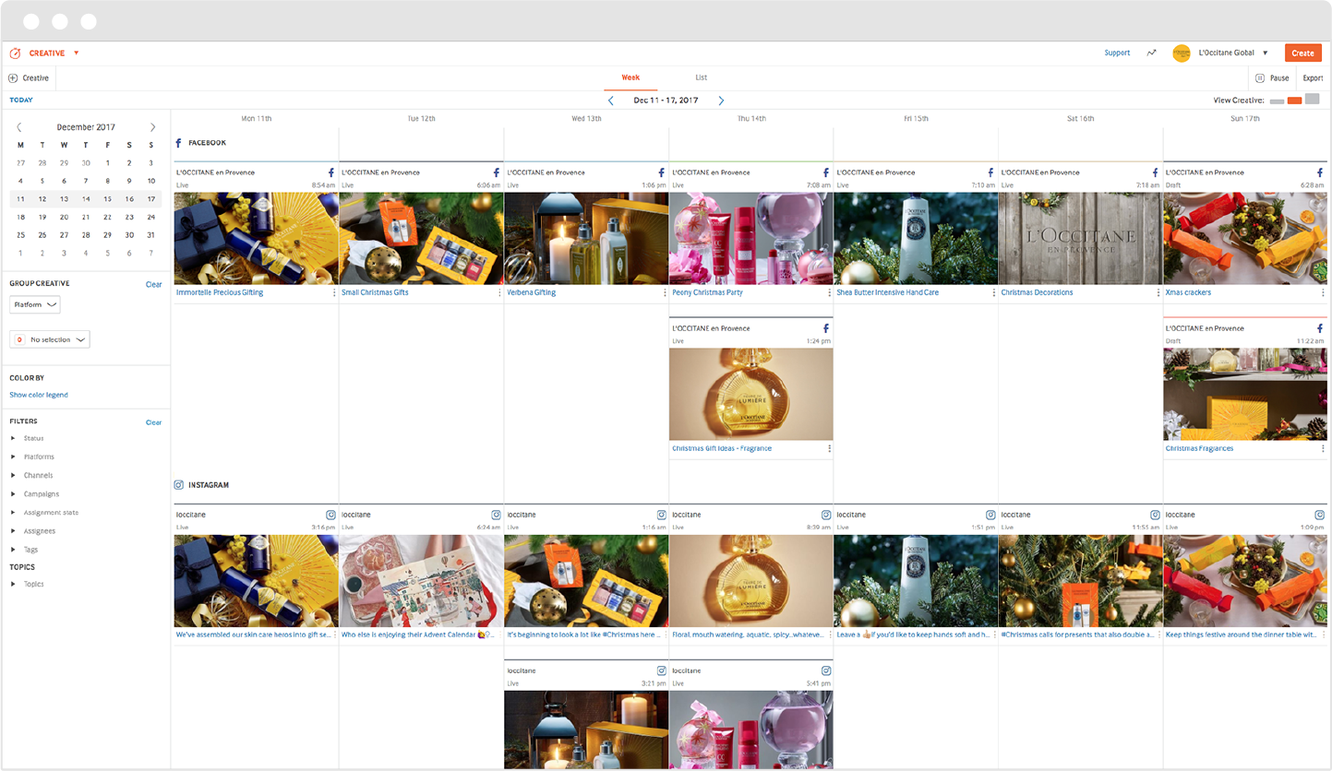Open options for Christmas Gift Ideas - Fragrance
Image resolution: width=1332 pixels, height=771 pixels.
830,448
